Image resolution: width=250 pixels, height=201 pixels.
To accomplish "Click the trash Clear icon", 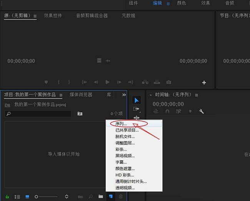I will click(x=121, y=196).
